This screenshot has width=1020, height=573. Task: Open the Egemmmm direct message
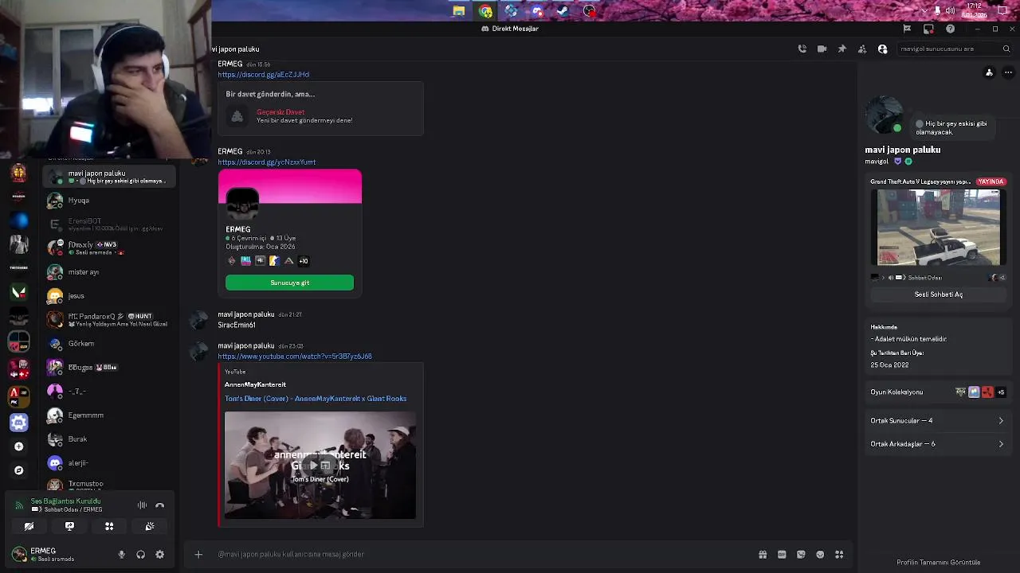[109, 415]
